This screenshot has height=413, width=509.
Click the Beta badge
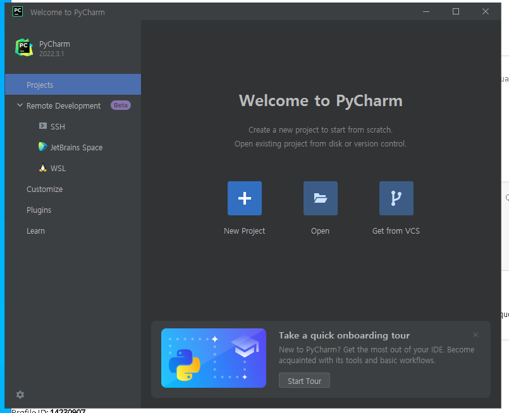(121, 105)
